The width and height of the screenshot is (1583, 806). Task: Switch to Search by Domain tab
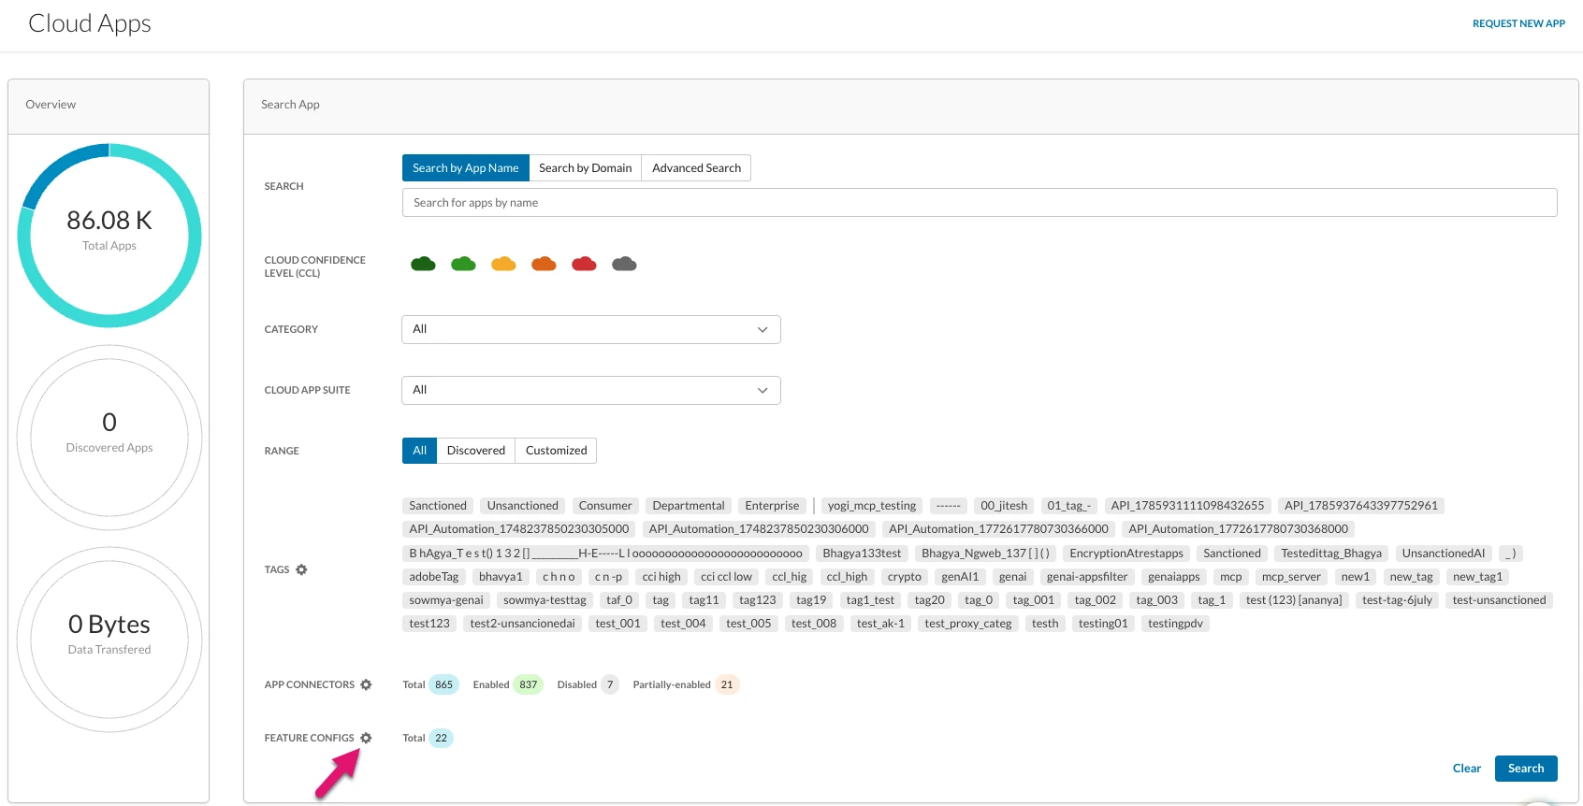coord(586,168)
